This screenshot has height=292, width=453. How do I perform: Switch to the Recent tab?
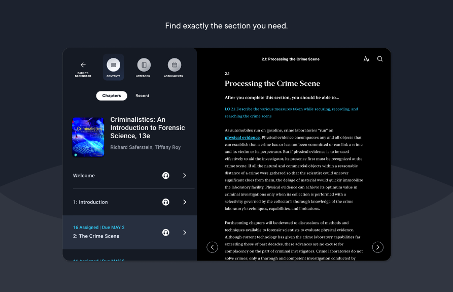(143, 95)
